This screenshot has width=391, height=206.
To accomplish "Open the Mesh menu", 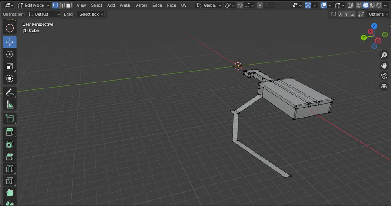I will 125,5.
